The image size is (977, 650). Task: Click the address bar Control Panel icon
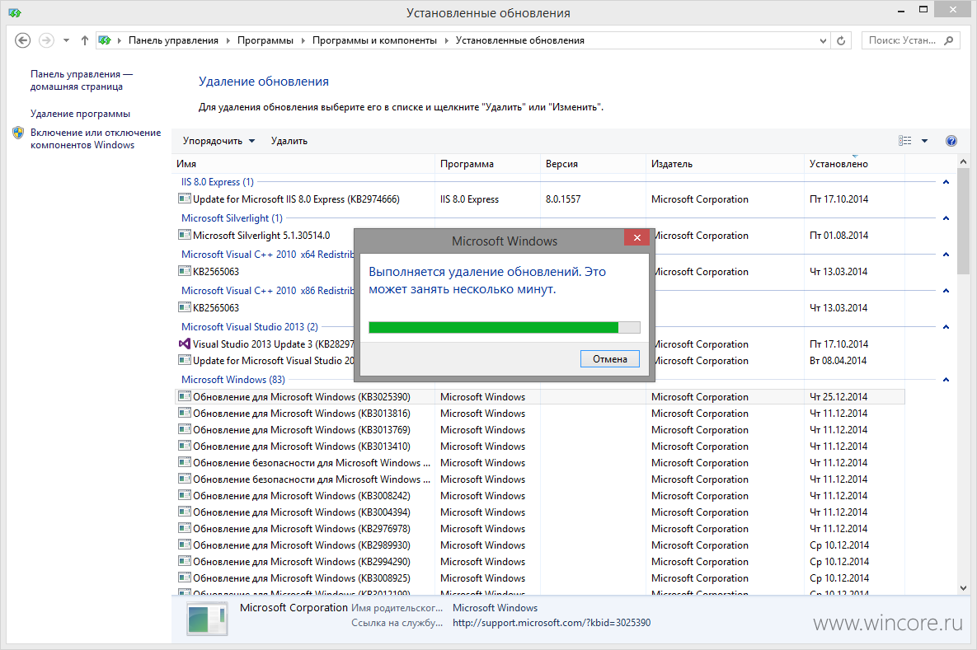pos(105,40)
